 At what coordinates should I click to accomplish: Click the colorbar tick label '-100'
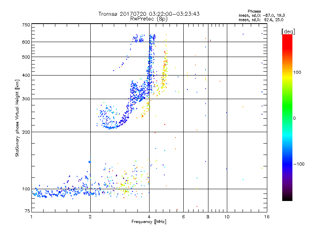click(299, 164)
